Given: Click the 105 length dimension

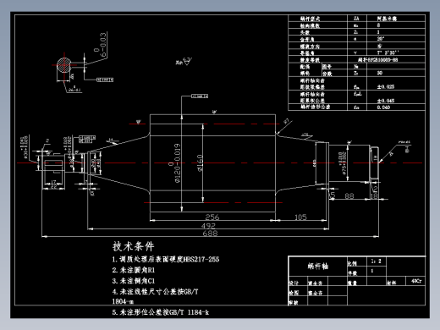Looking at the screenshot, I should click(300, 217).
